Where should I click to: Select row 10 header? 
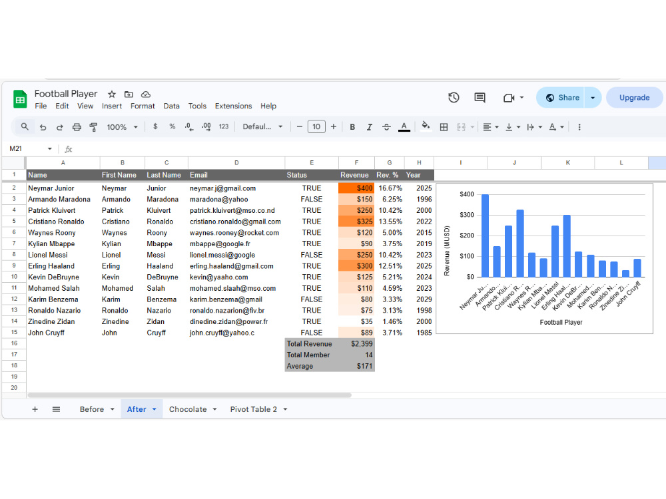14,277
